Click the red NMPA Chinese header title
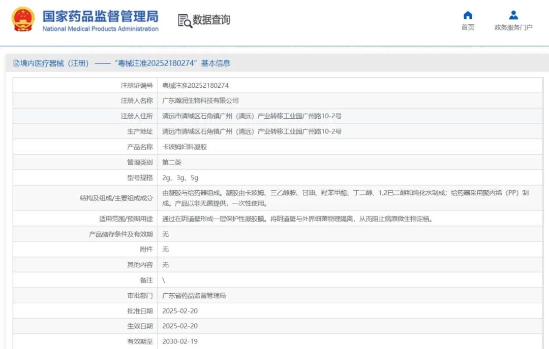The image size is (549, 349). pos(100,16)
